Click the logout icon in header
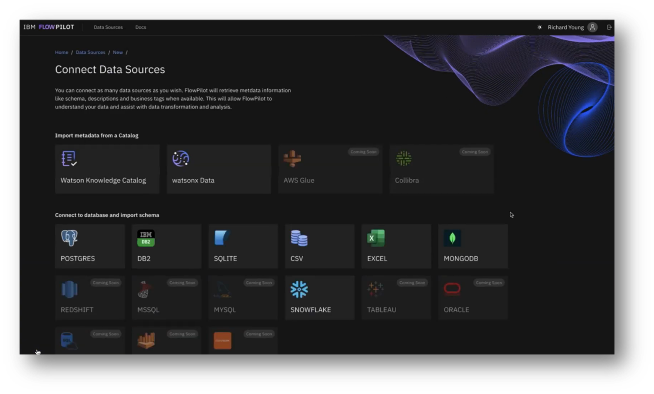This screenshot has height=394, width=654. click(x=609, y=27)
